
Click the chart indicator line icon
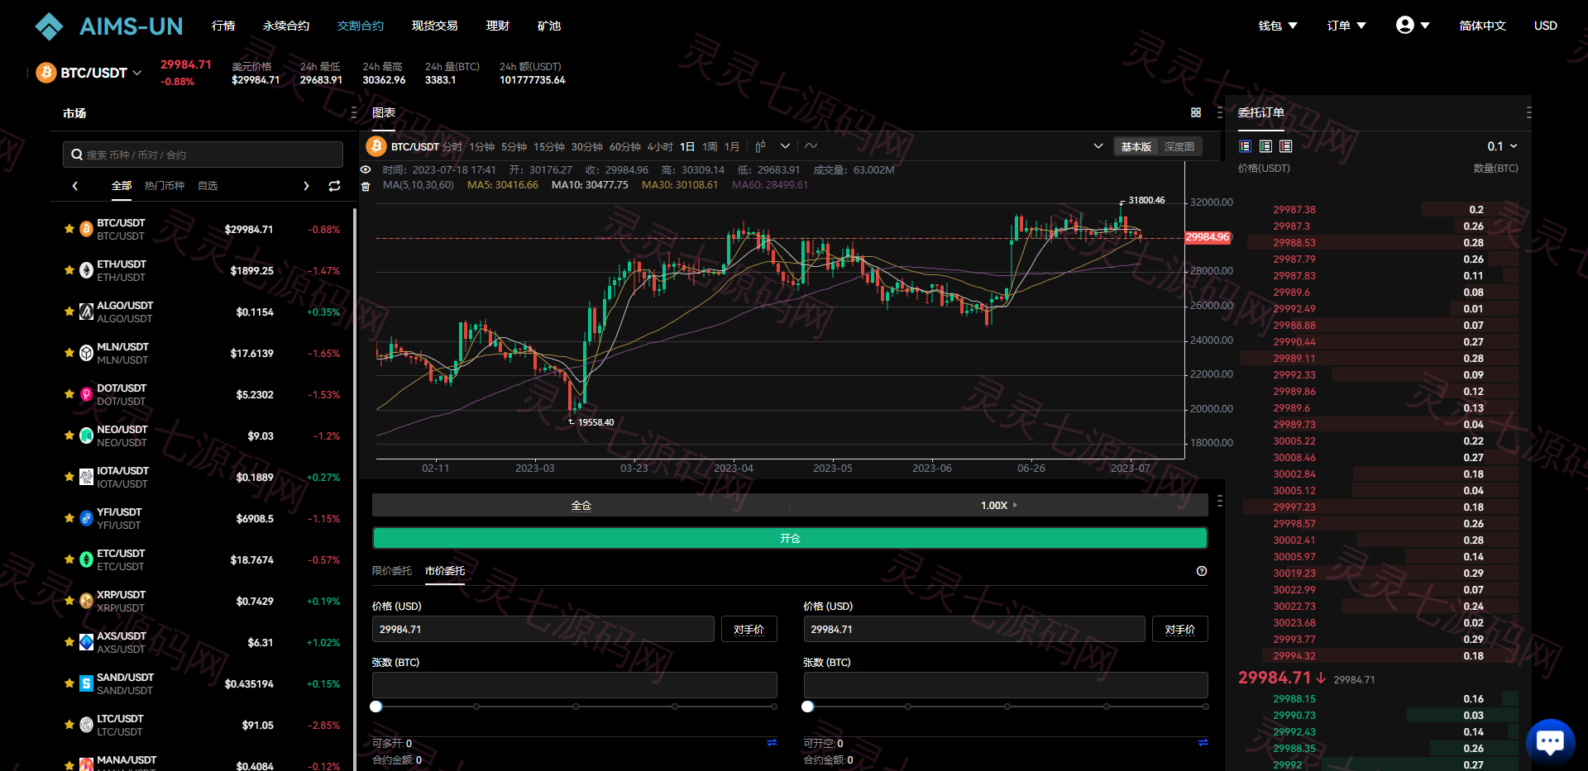point(811,146)
